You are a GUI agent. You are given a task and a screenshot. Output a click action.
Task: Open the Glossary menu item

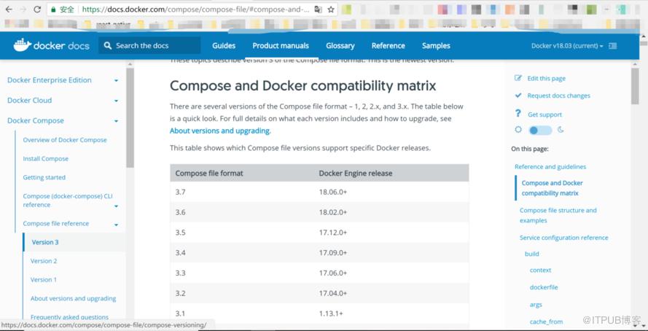pyautogui.click(x=340, y=45)
